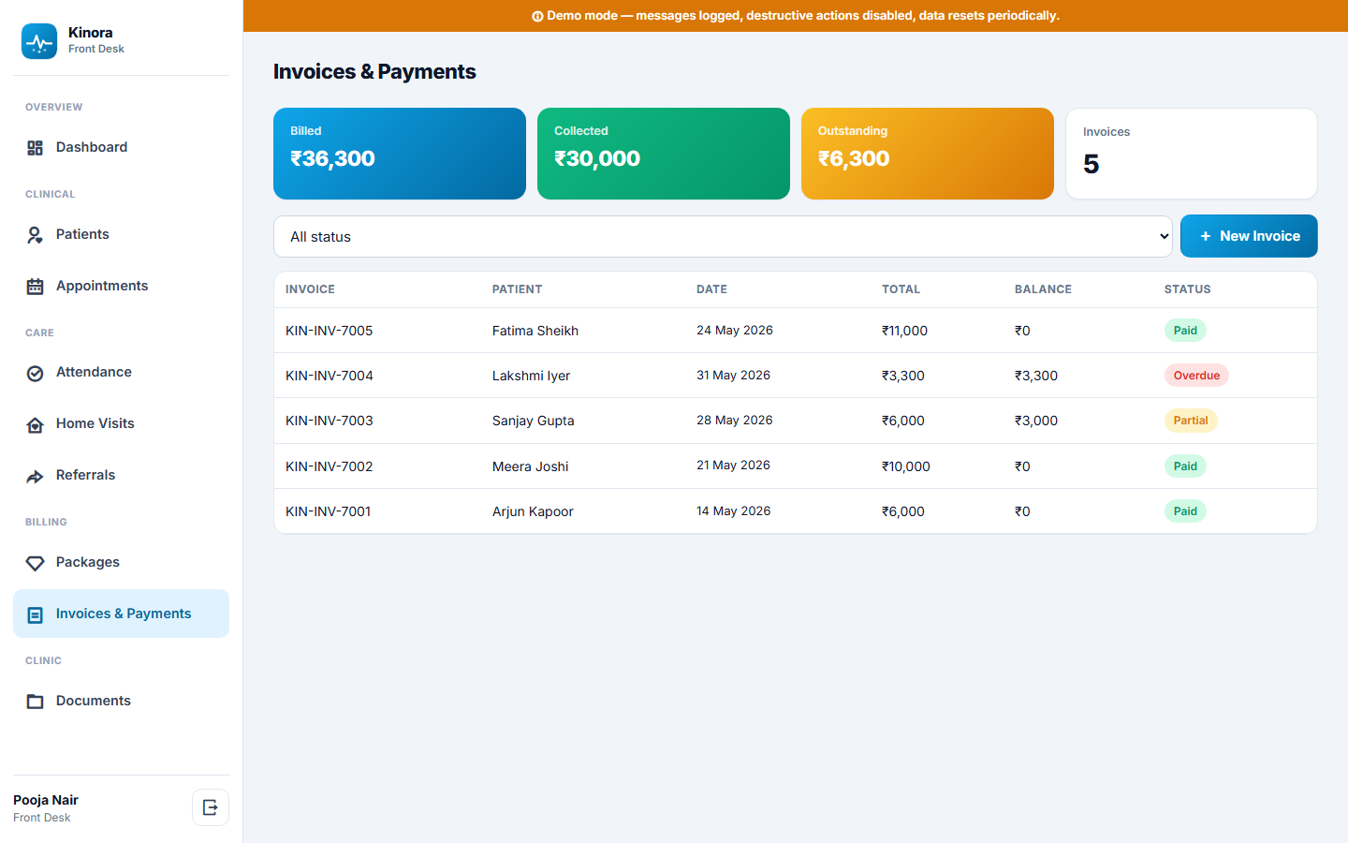
Task: Create a New Invoice
Action: tap(1249, 236)
